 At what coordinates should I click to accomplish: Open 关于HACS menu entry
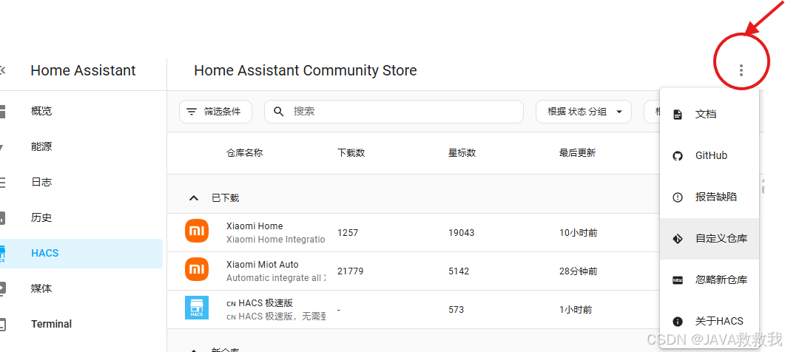tap(710, 322)
